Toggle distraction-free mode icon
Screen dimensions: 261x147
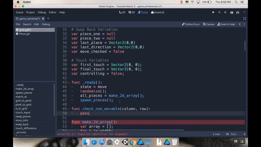tap(245, 18)
